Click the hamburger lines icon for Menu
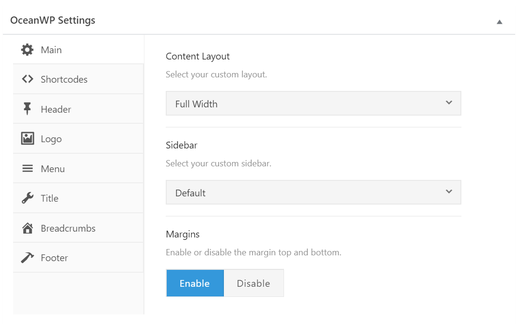 pyautogui.click(x=28, y=169)
